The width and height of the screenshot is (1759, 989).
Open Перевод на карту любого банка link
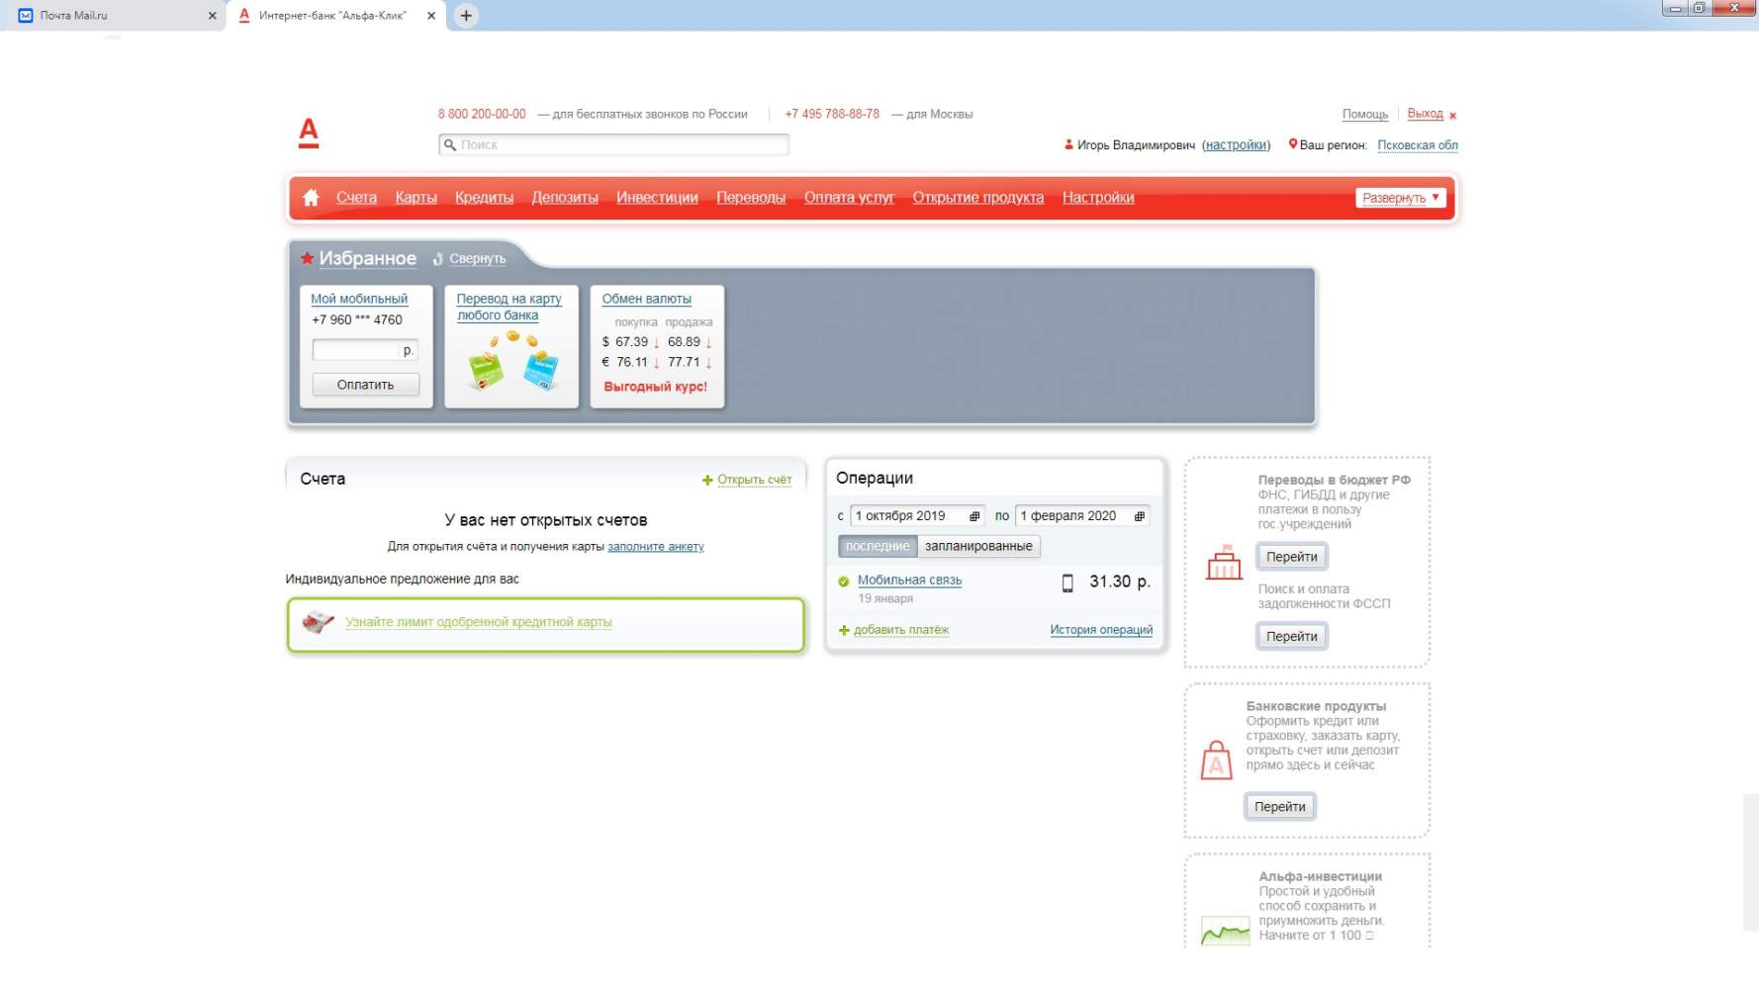tap(509, 307)
